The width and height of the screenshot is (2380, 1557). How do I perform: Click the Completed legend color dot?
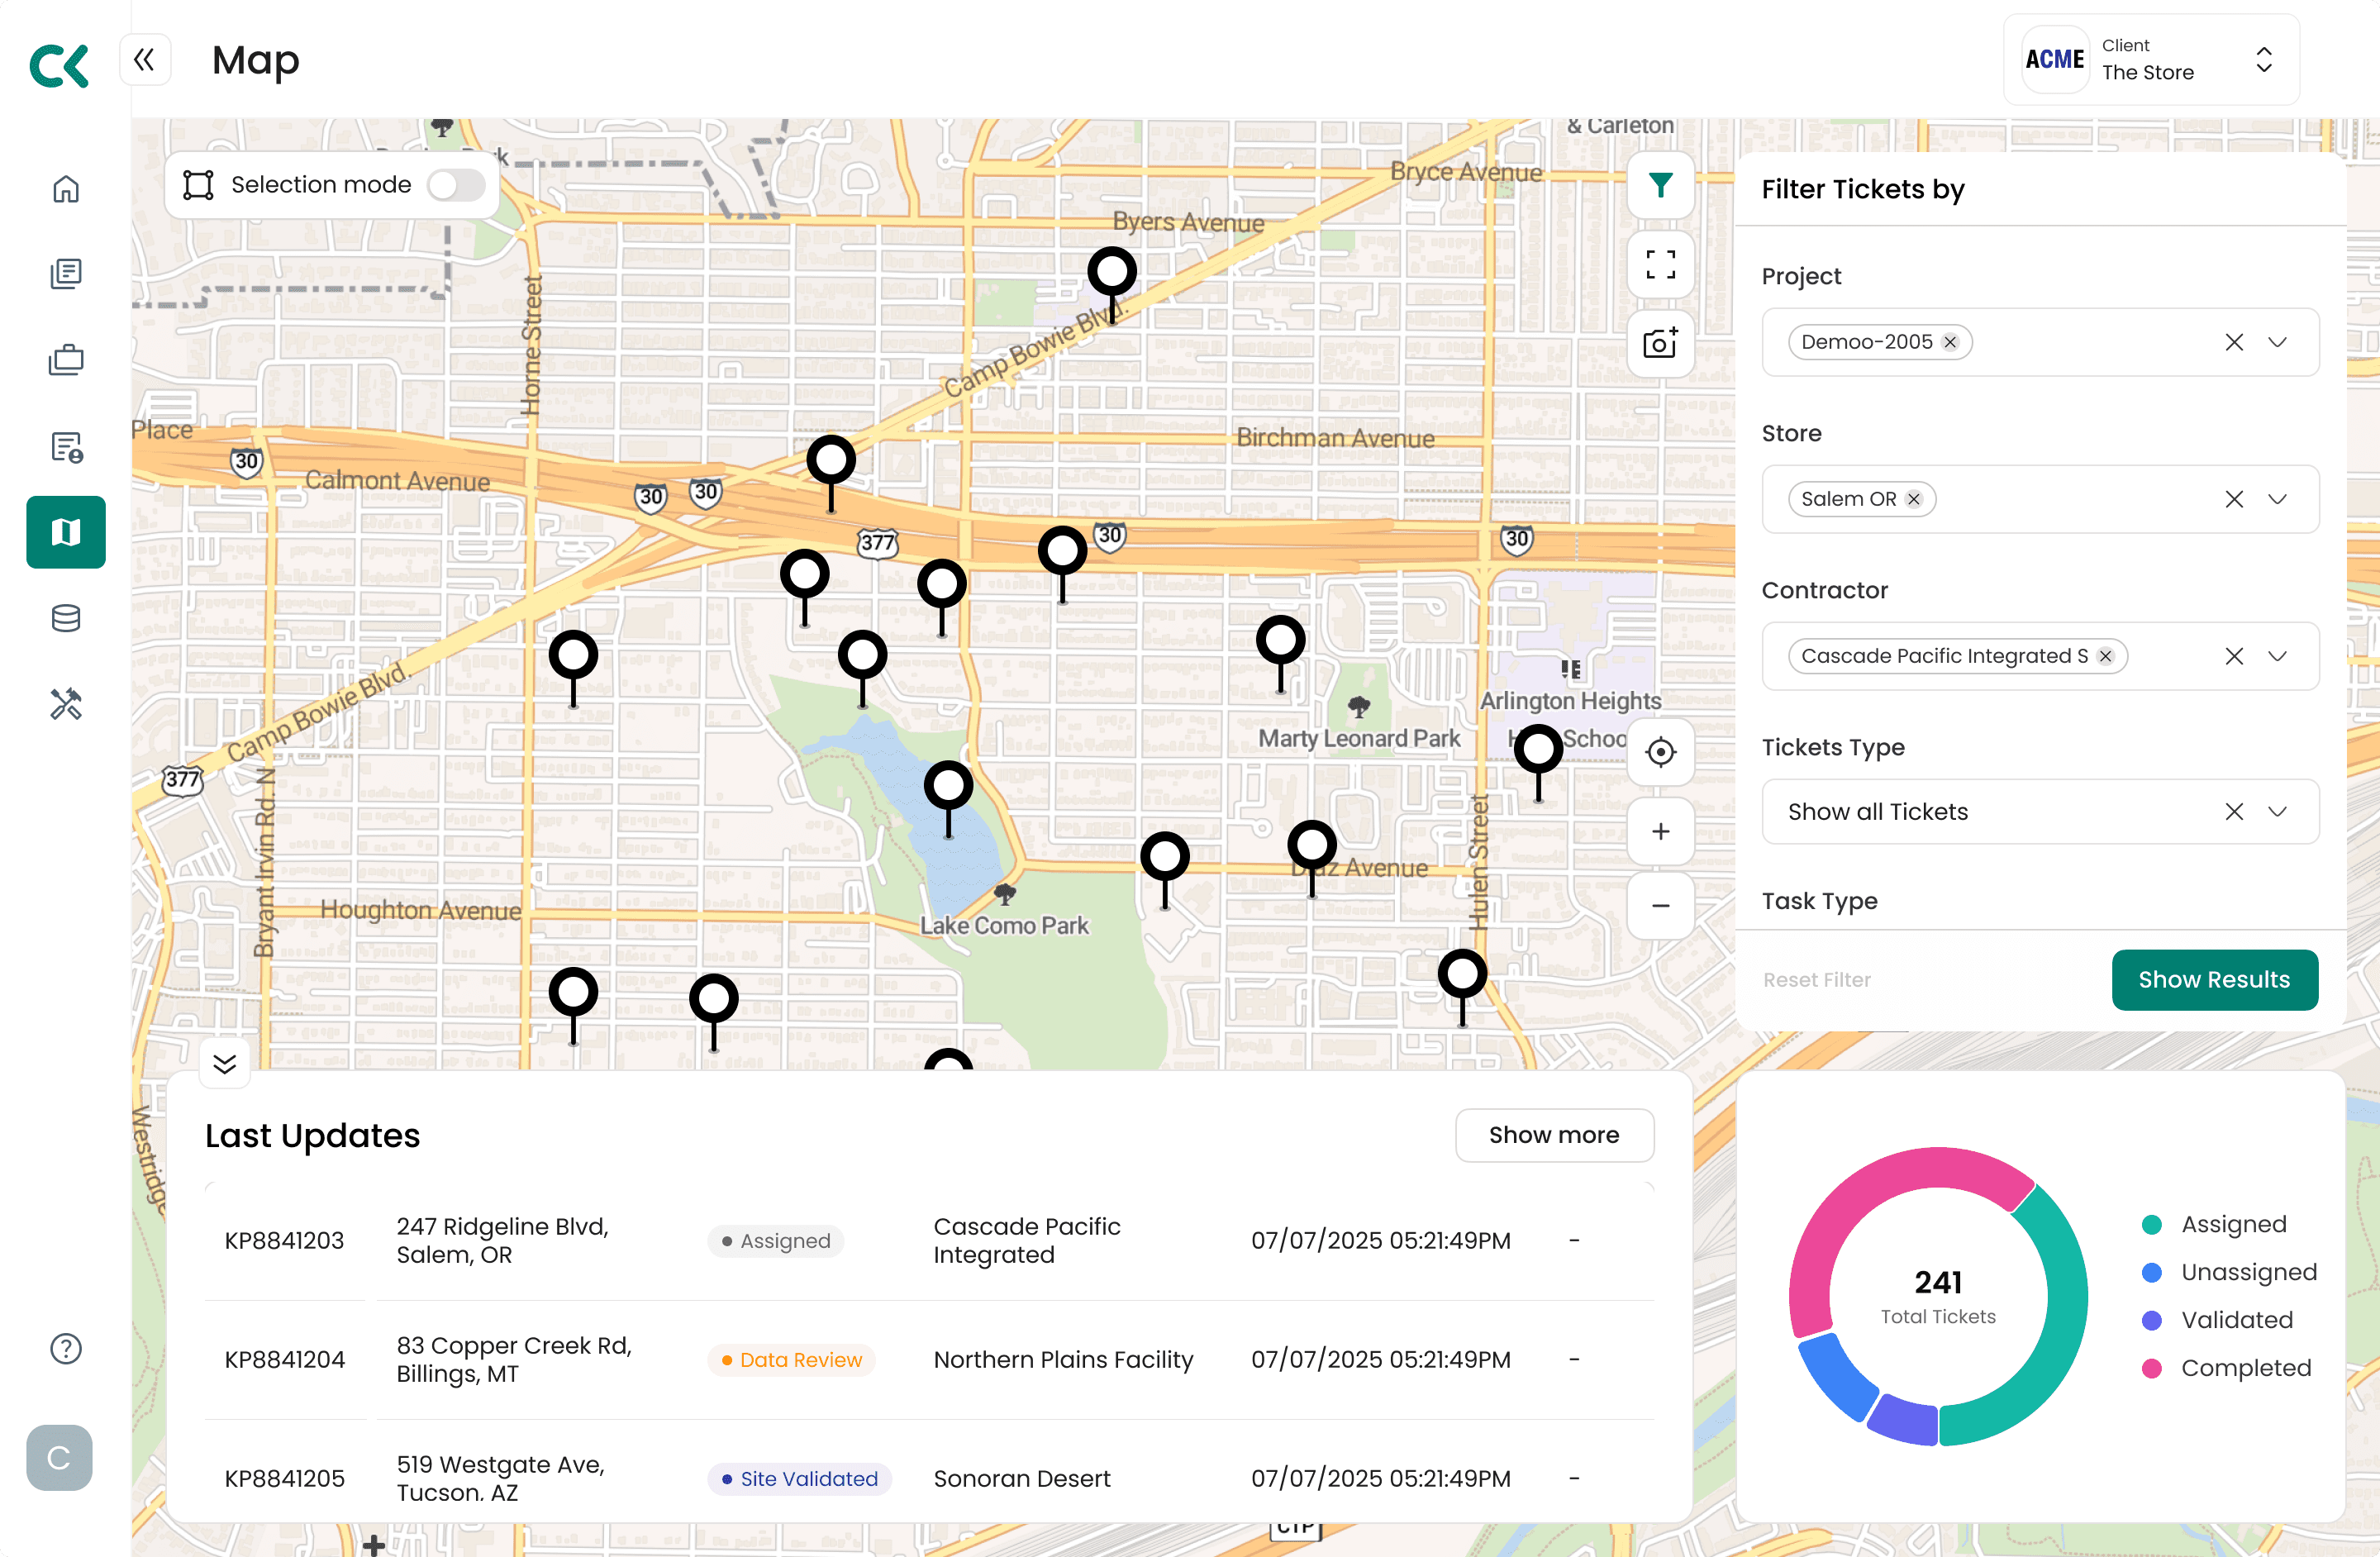(x=2152, y=1368)
